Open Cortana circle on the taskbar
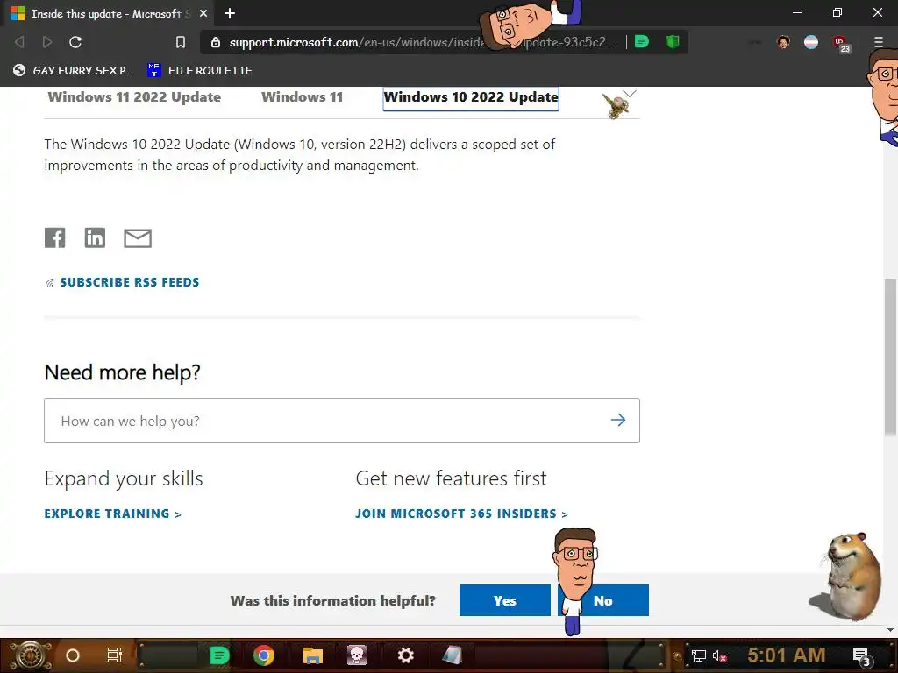The width and height of the screenshot is (898, 673). pyautogui.click(x=73, y=655)
